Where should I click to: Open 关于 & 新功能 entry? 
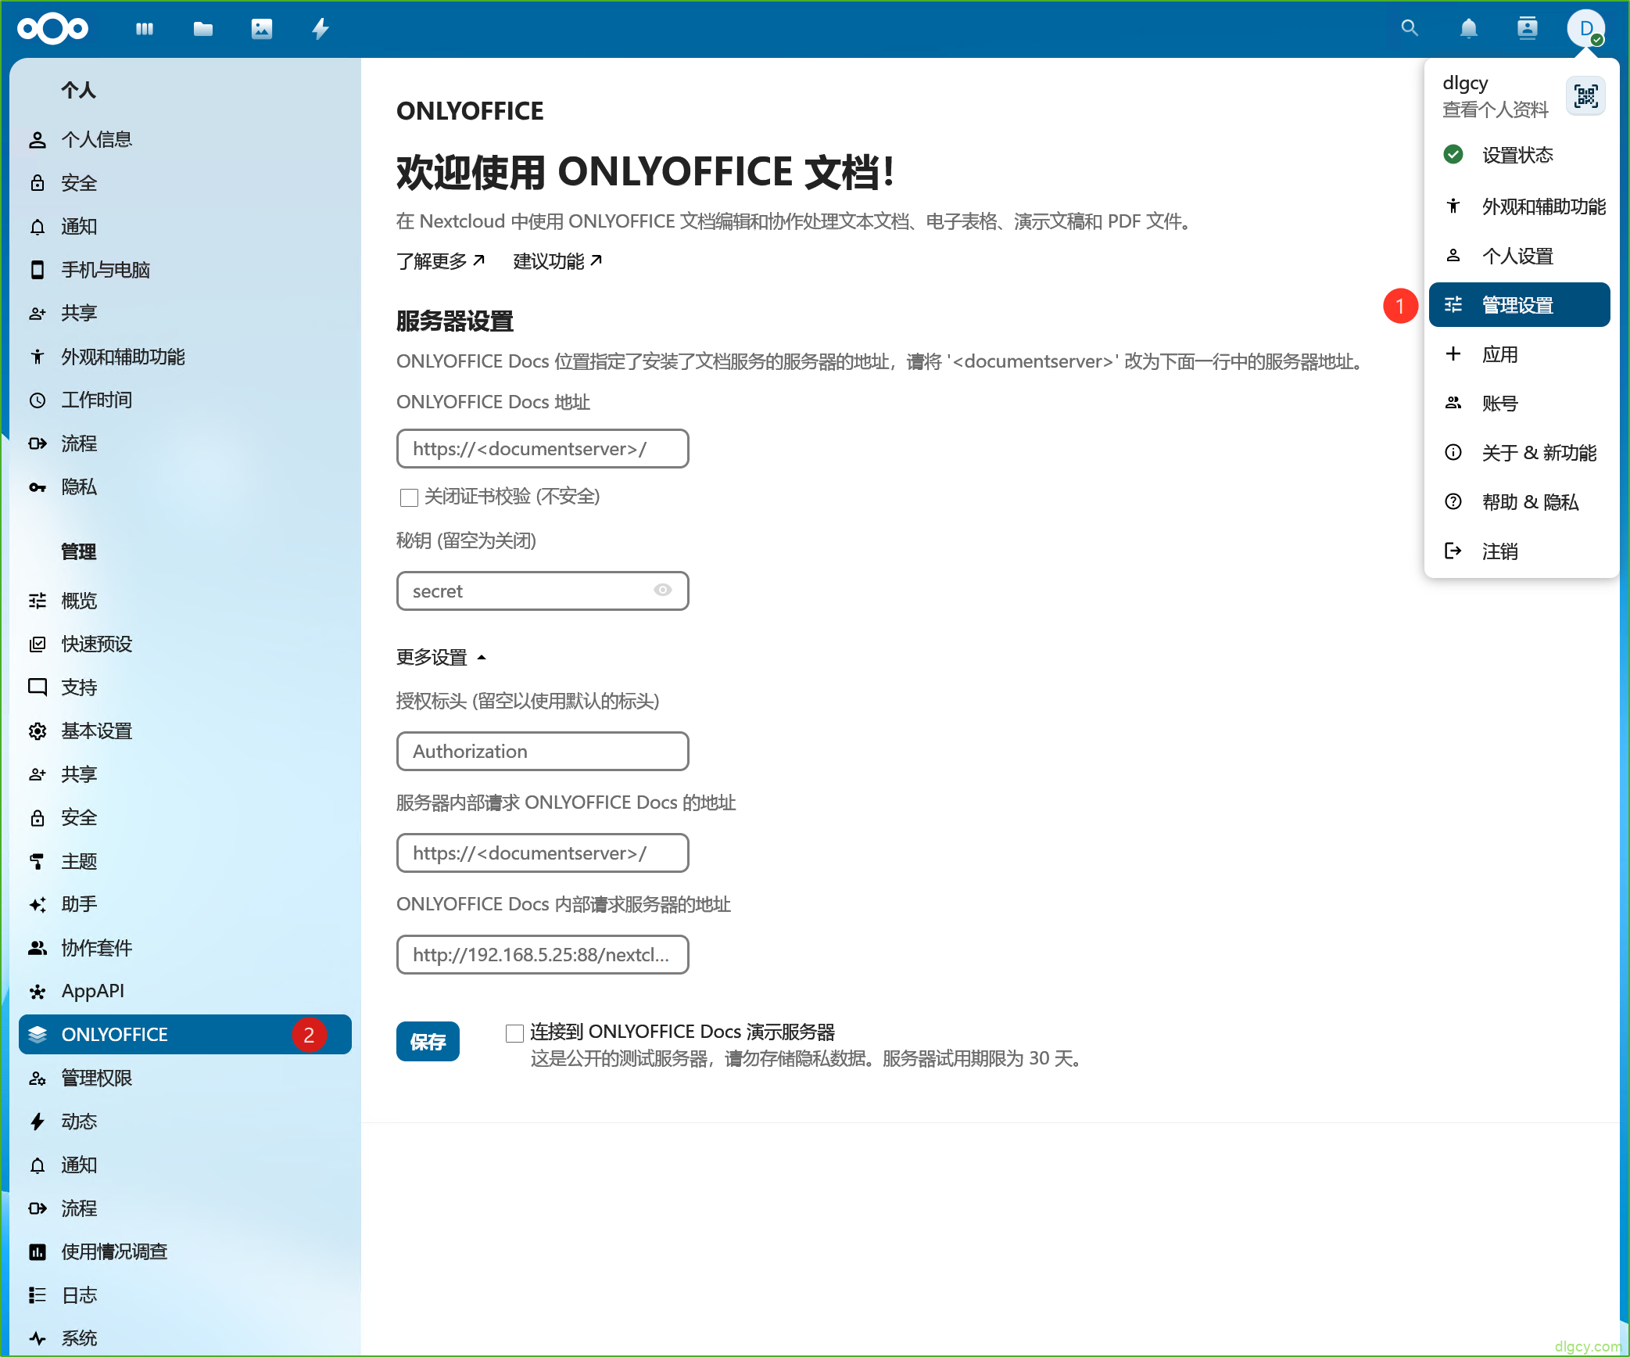(x=1520, y=453)
